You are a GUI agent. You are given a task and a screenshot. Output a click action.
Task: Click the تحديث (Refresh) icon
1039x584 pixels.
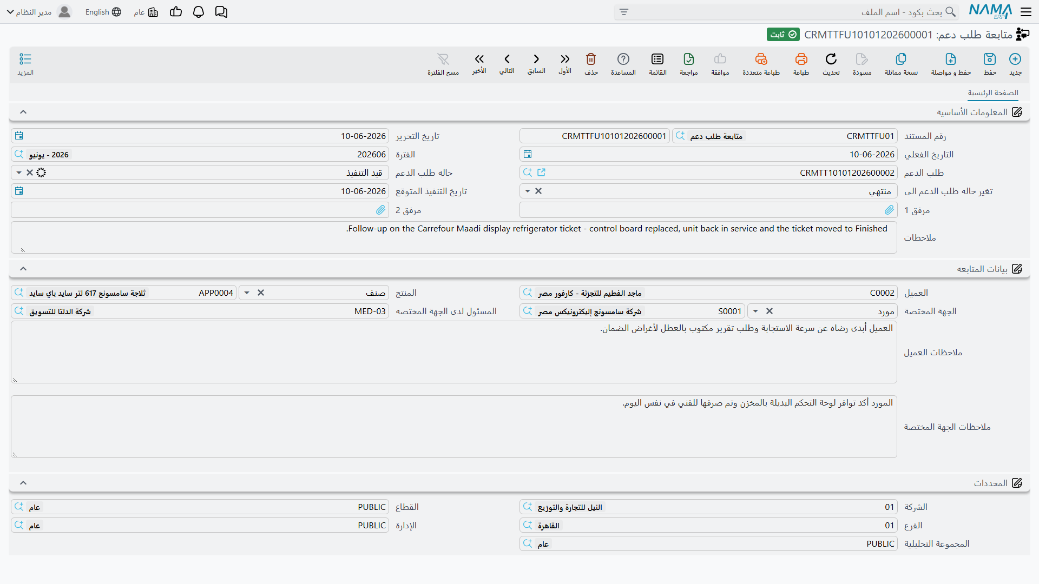[831, 59]
